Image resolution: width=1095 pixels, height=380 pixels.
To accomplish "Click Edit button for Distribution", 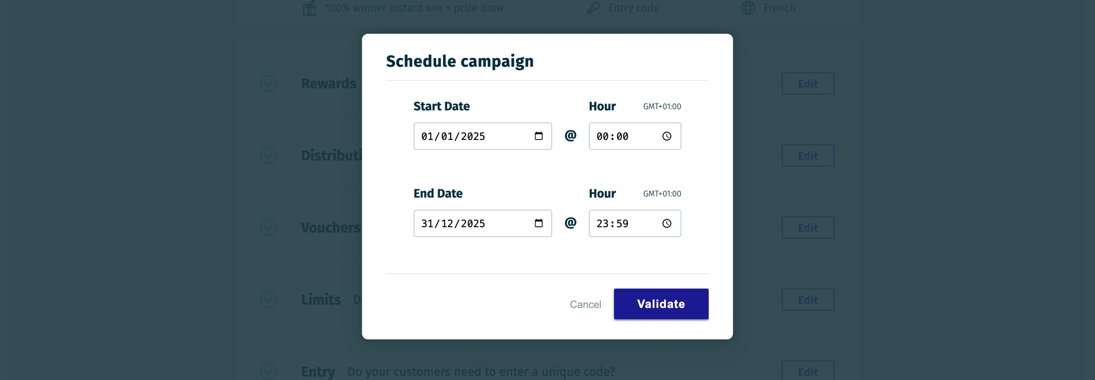I will (807, 156).
